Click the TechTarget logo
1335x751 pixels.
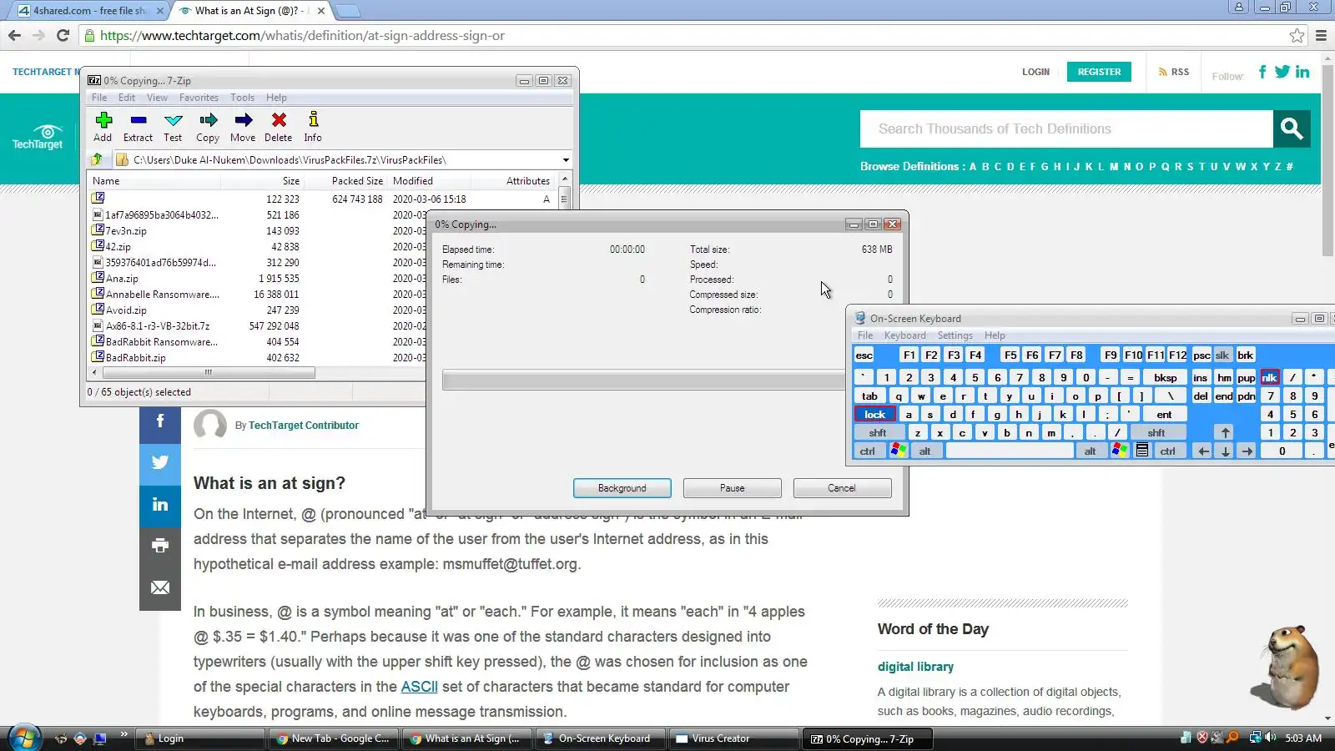click(x=38, y=137)
